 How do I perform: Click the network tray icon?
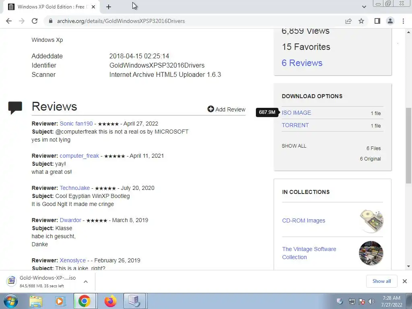352,301
